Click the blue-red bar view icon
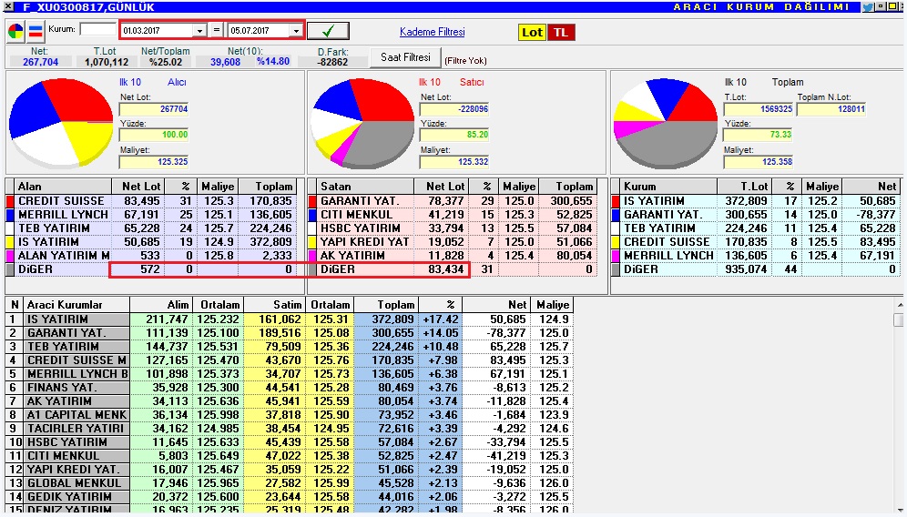907x517 pixels. [x=36, y=32]
